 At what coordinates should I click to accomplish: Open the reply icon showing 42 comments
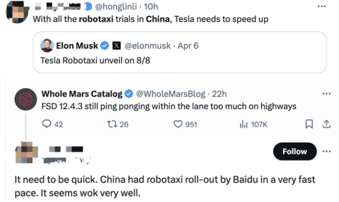47,124
